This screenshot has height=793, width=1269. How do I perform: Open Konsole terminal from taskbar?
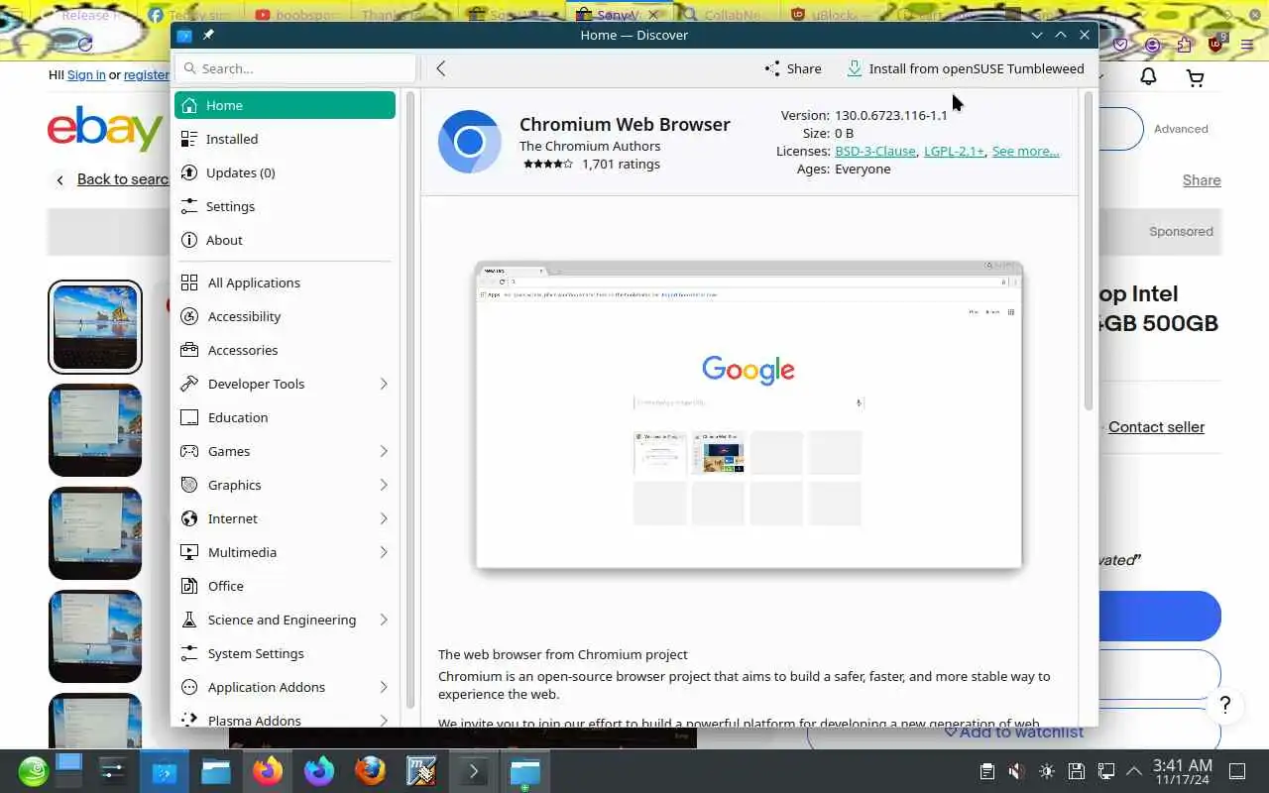473,771
